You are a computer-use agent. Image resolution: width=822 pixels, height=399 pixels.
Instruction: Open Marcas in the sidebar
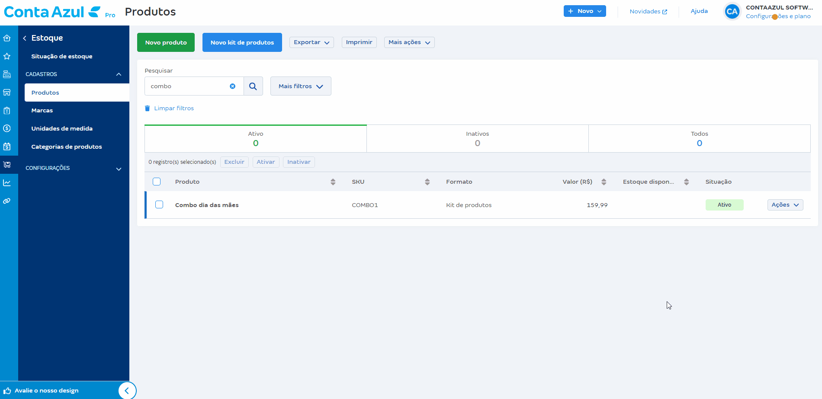click(42, 111)
